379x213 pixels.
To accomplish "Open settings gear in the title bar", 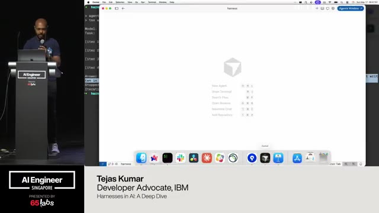I will coord(333,8).
